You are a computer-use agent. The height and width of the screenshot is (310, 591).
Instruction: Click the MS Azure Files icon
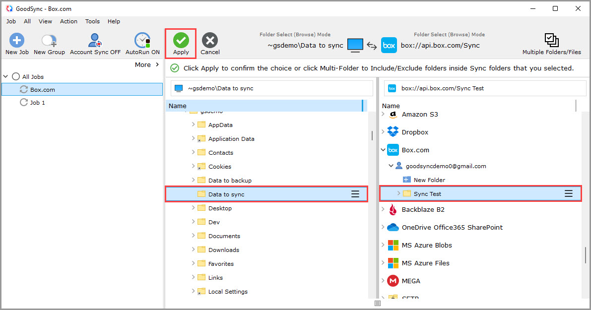[x=393, y=263]
